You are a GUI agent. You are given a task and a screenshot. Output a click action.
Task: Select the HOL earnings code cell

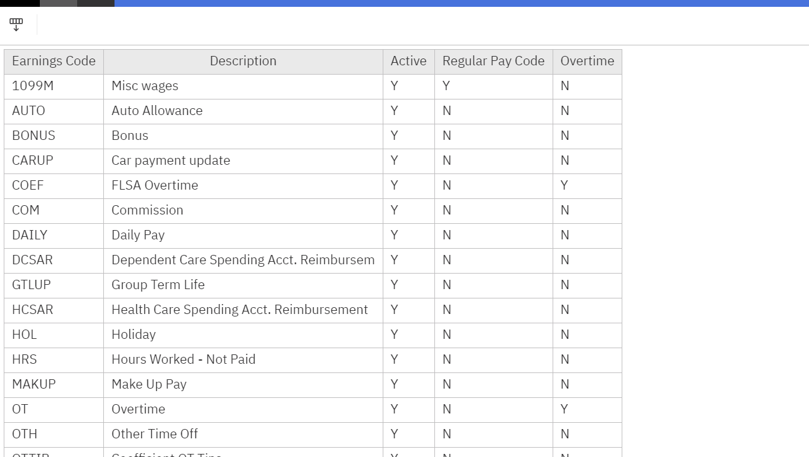[x=54, y=335]
